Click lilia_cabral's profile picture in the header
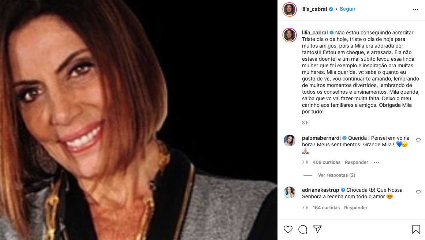This screenshot has width=425, height=240. coord(289,9)
